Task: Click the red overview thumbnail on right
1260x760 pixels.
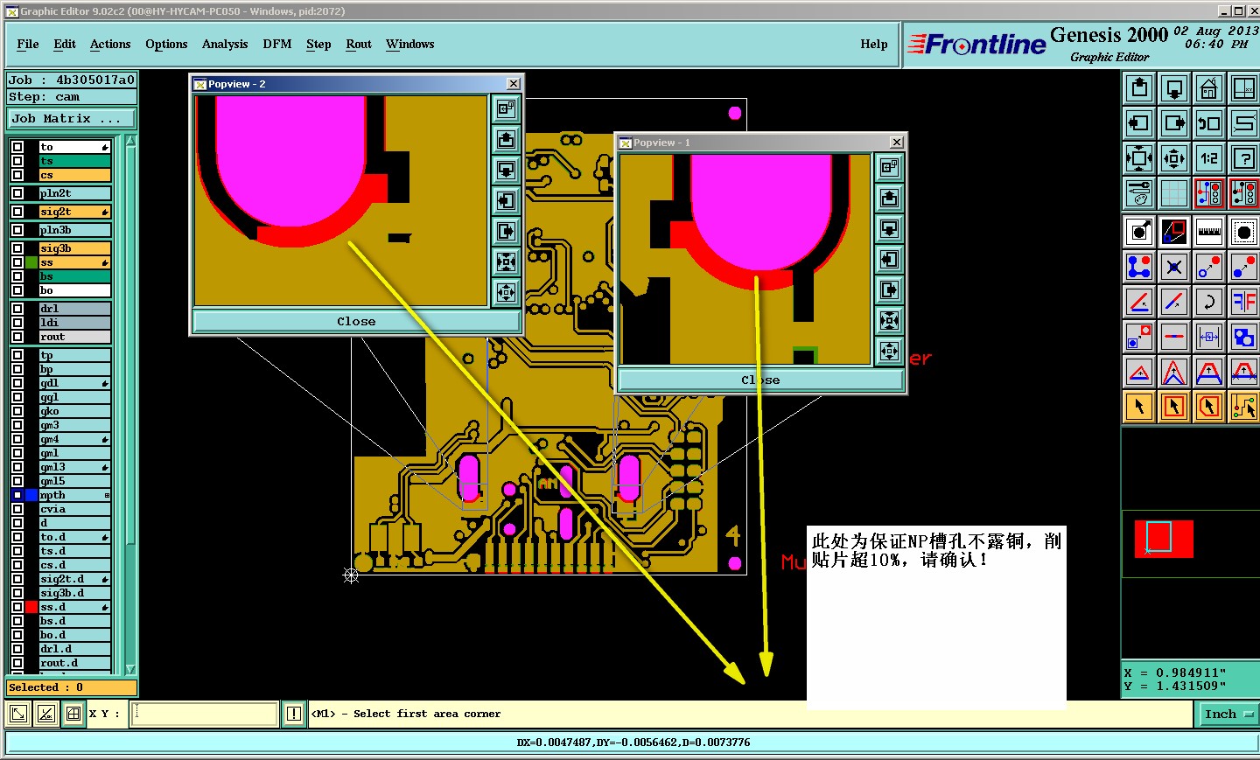Action: [x=1164, y=539]
